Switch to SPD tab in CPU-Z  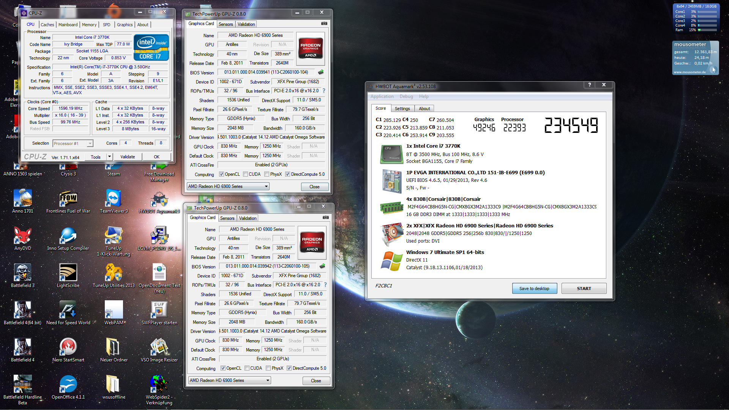(107, 25)
